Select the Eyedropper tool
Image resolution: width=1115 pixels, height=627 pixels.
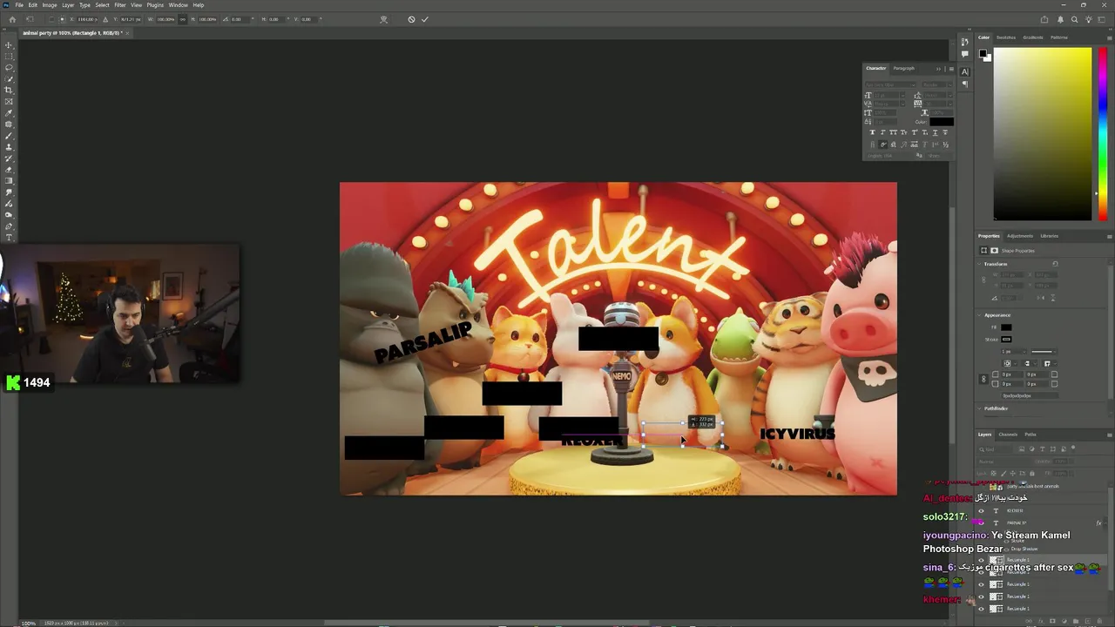[10, 113]
